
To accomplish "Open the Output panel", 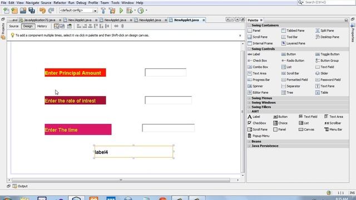I will tap(20, 186).
